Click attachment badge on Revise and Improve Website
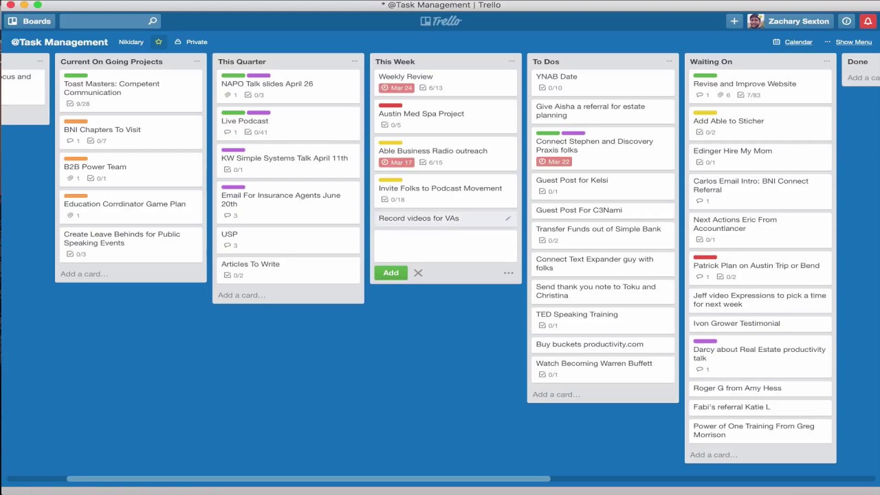880x495 pixels. (724, 95)
